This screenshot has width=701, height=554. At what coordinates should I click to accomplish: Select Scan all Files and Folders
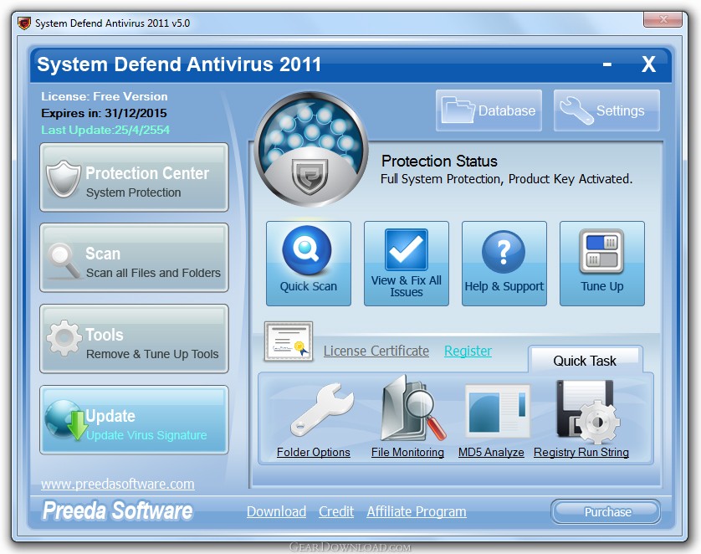click(x=134, y=258)
